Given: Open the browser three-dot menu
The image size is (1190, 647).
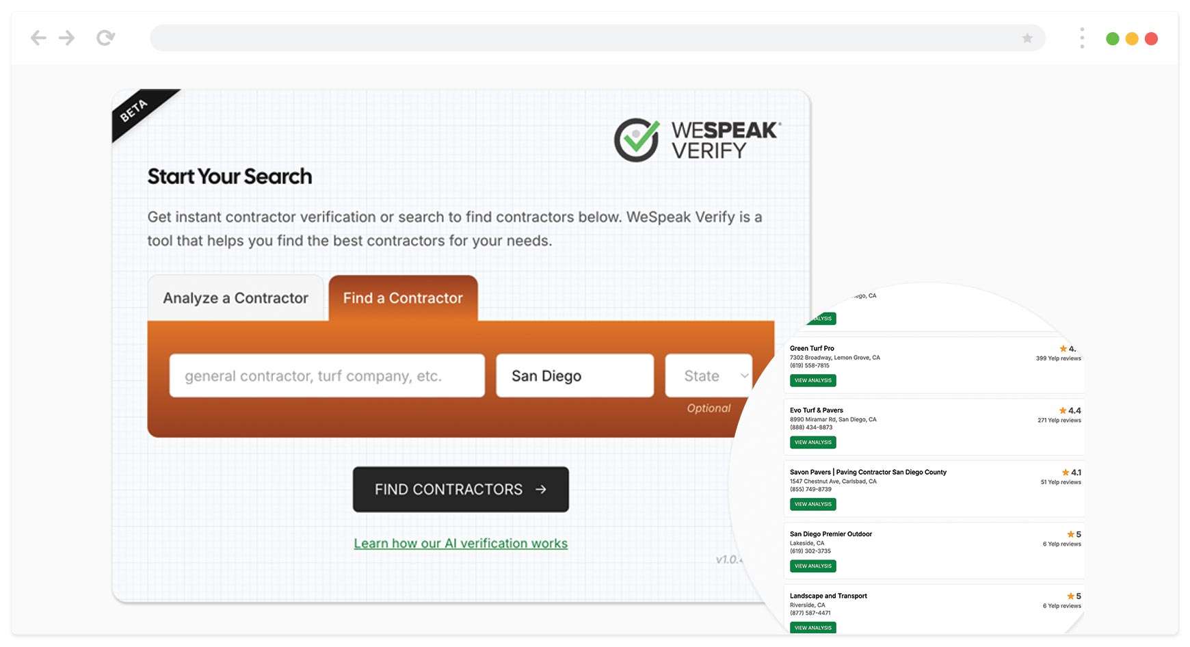Looking at the screenshot, I should tap(1082, 38).
